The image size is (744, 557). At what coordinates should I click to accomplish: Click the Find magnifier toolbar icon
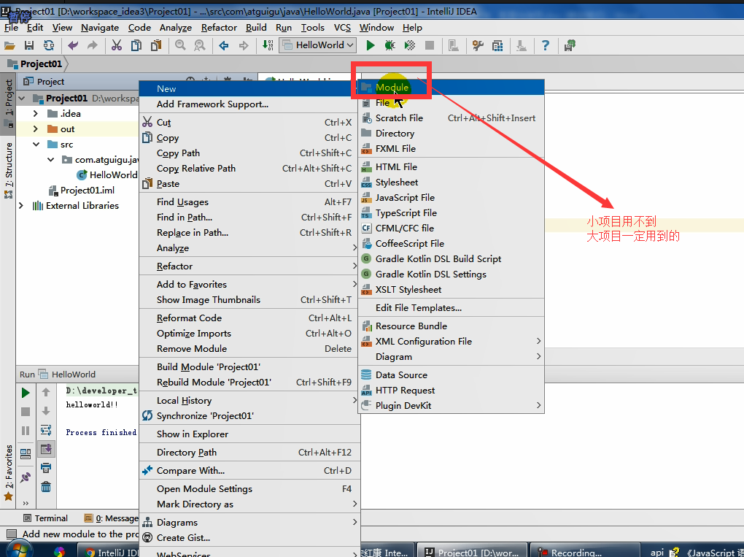(180, 45)
